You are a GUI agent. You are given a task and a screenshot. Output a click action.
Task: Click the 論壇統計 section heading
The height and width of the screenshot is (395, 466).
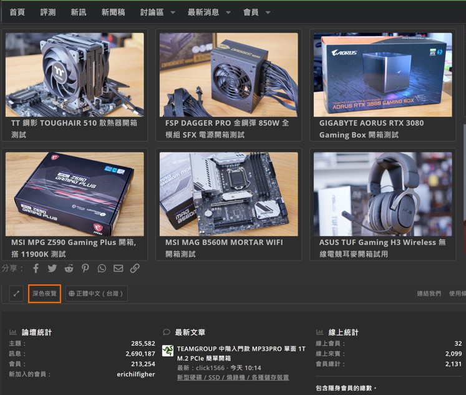[x=37, y=332]
